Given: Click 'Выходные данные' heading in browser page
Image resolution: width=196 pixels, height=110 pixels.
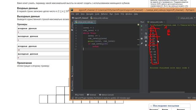Looking at the screenshot, I should pos(28,16).
